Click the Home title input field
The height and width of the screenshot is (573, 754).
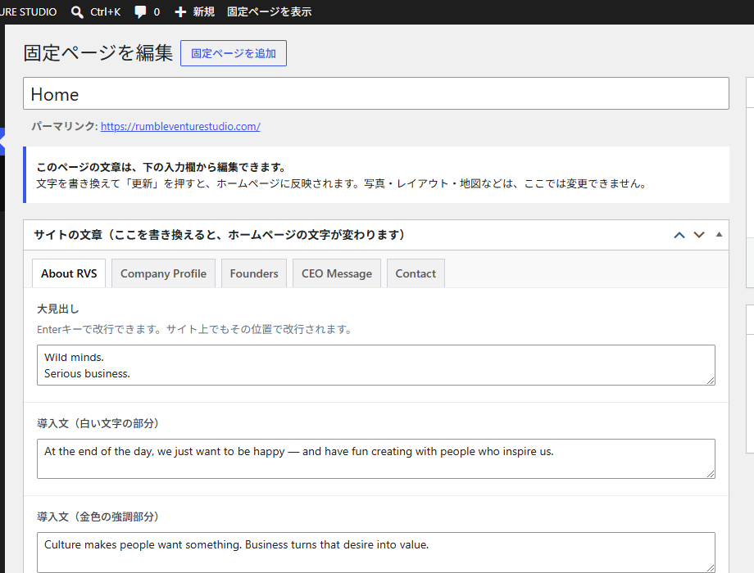click(x=376, y=93)
